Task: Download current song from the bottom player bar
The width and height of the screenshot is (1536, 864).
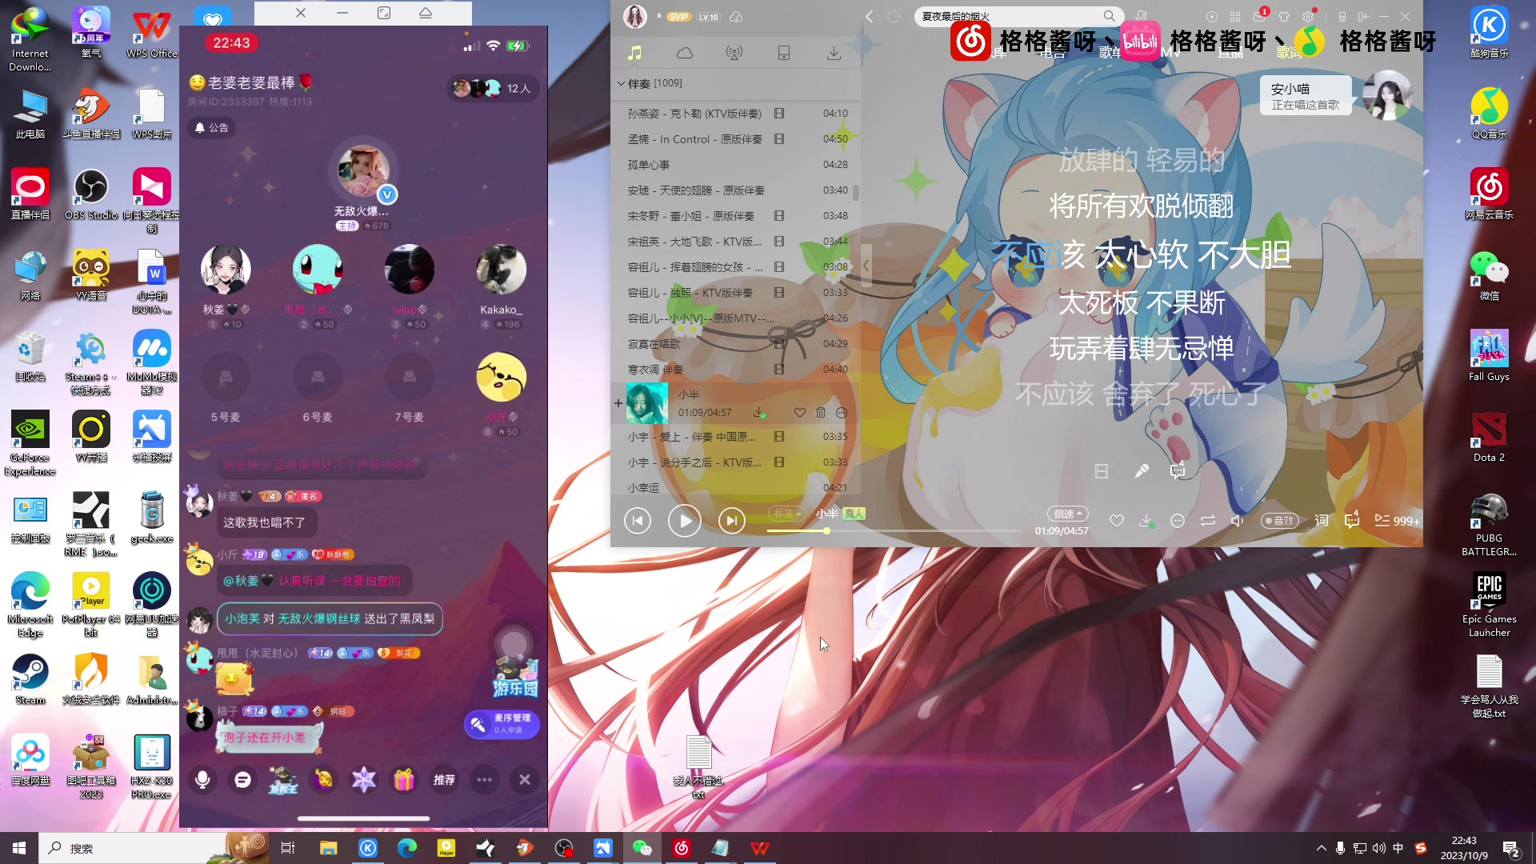Action: [1146, 521]
